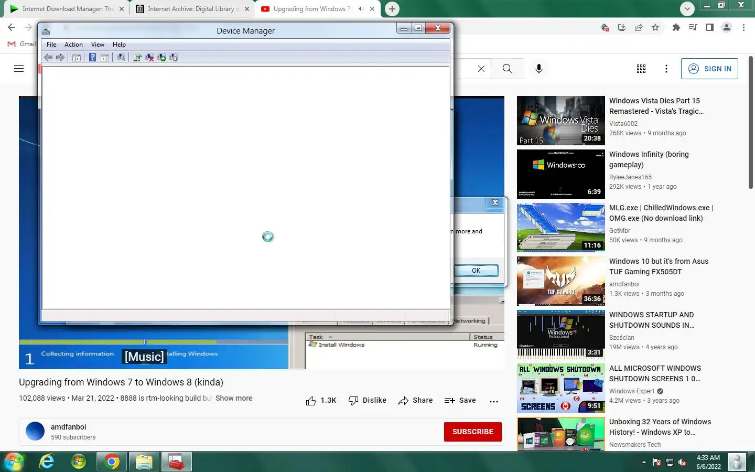Open Windows 10 Asus TUF Gaming video title
This screenshot has height=472, width=755.
(x=659, y=266)
